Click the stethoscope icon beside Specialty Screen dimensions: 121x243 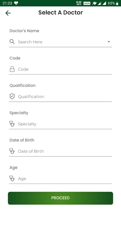pos(12,124)
